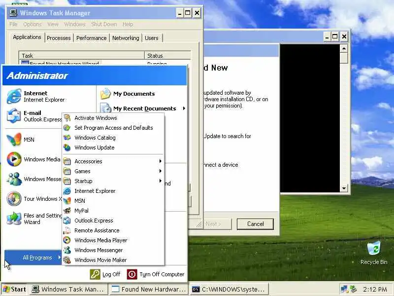Image resolution: width=394 pixels, height=296 pixels.
Task: Open Windows Messenger in programs list
Action: click(113, 250)
